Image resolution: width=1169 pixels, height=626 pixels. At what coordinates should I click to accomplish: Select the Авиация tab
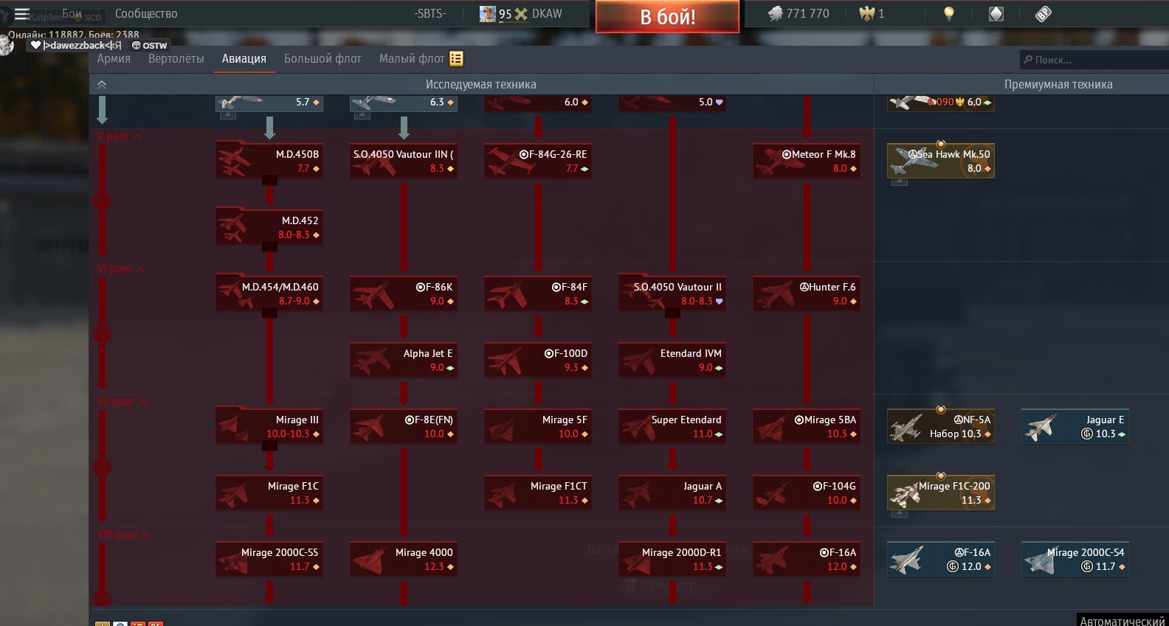pos(244,58)
